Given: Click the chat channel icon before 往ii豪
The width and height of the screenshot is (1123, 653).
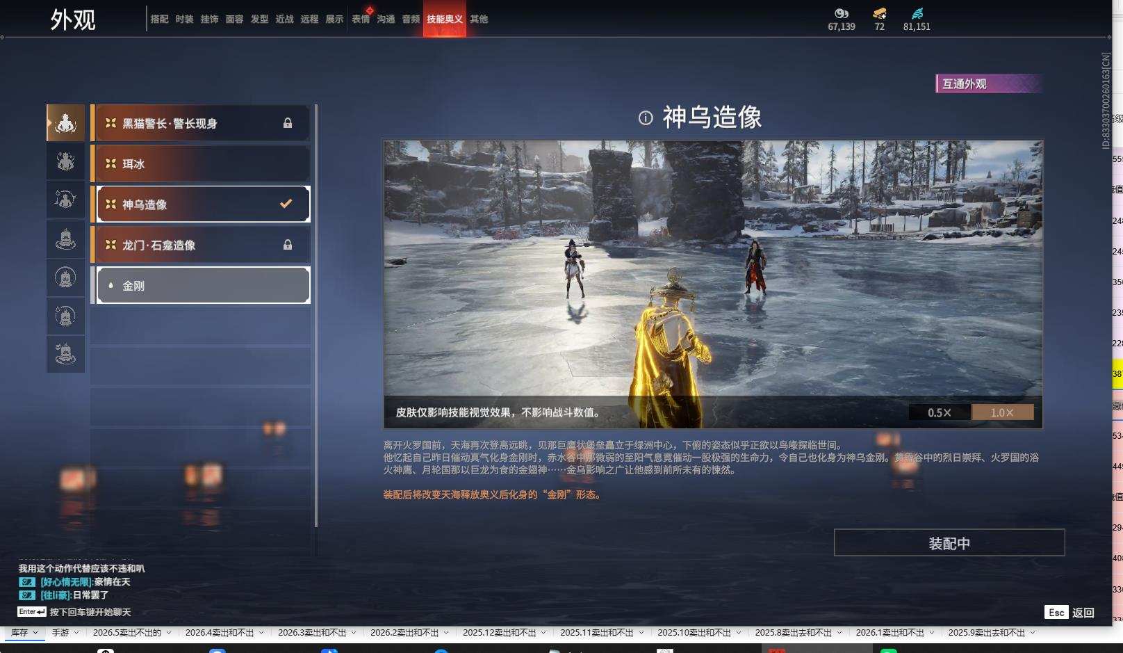Looking at the screenshot, I should (x=26, y=595).
